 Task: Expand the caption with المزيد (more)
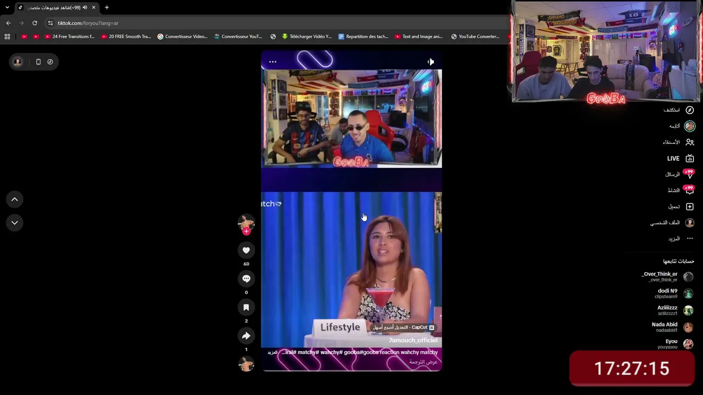272,352
